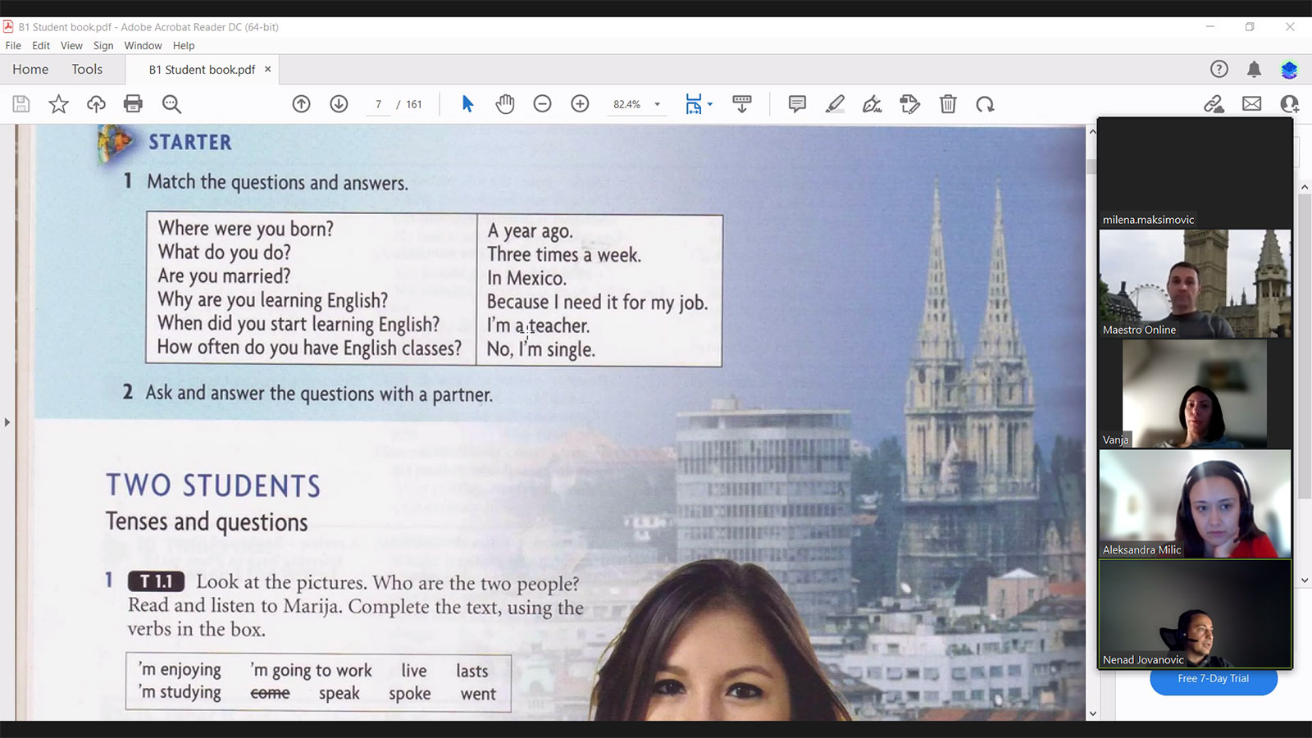Print the document using printer icon
The width and height of the screenshot is (1312, 738).
(133, 104)
